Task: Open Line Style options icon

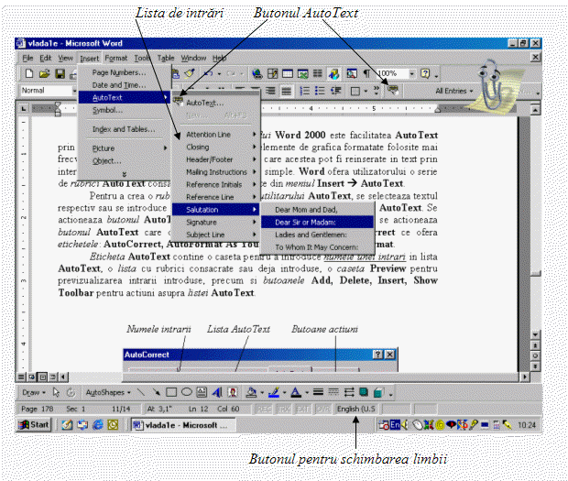Action: (x=318, y=392)
